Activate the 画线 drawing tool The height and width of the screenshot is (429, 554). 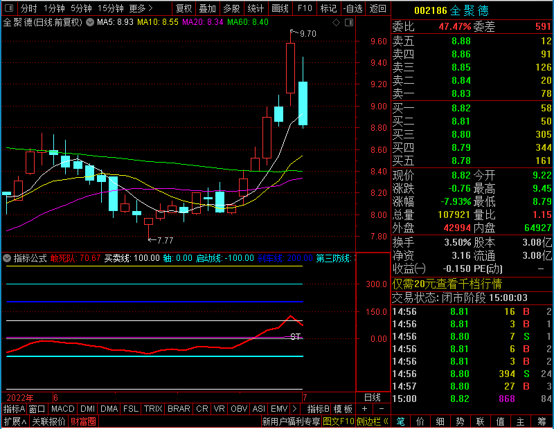point(280,8)
